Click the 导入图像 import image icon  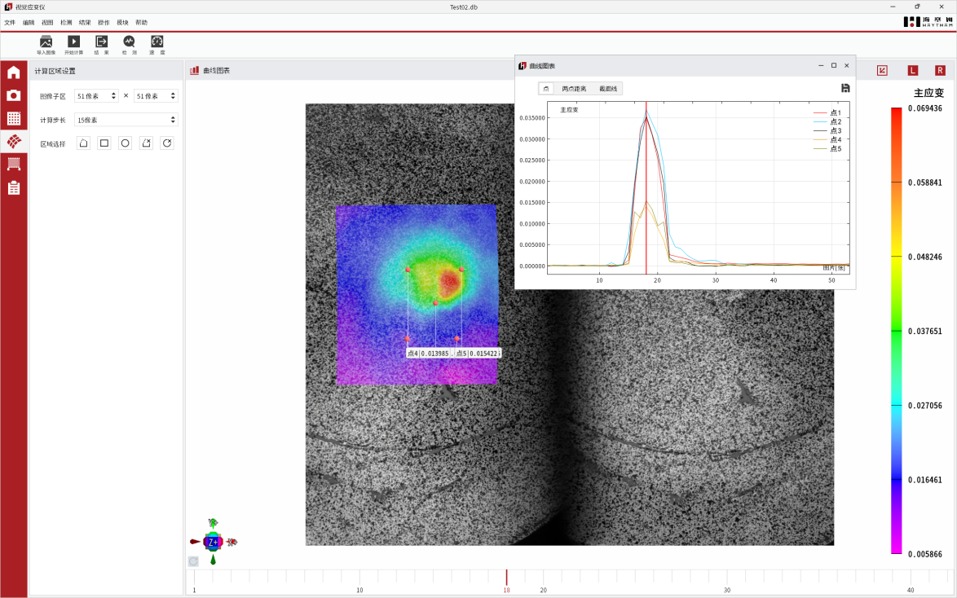coord(46,42)
